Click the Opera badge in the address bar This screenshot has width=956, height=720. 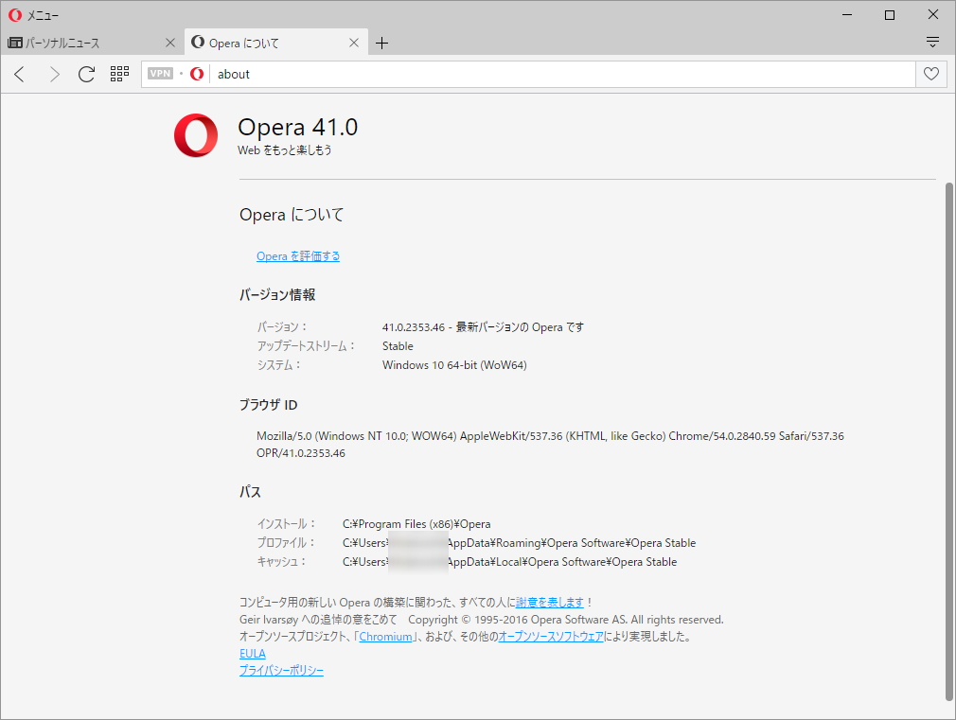tap(196, 74)
